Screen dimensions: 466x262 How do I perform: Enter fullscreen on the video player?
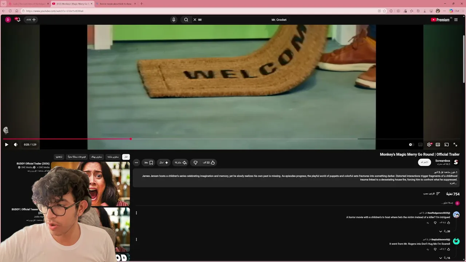pos(455,144)
